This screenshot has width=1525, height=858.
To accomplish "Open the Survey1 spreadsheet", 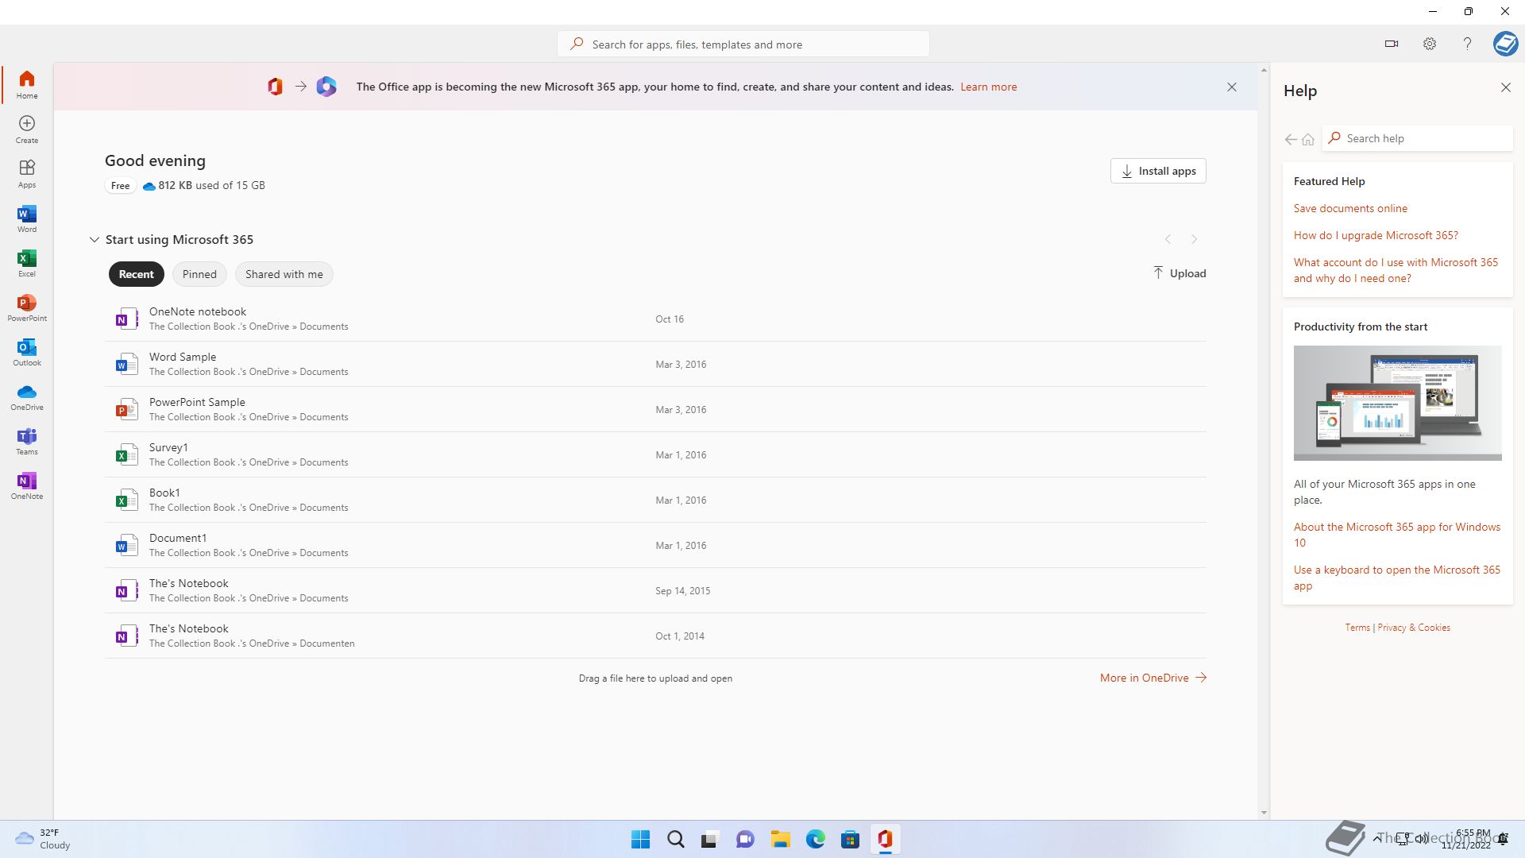I will coord(655,454).
